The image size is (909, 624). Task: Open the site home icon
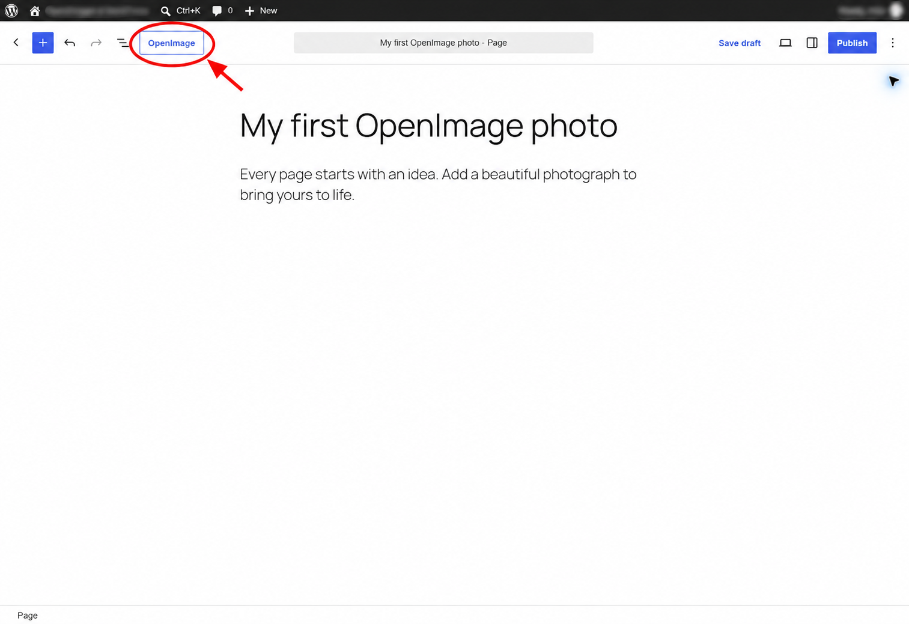(x=35, y=11)
